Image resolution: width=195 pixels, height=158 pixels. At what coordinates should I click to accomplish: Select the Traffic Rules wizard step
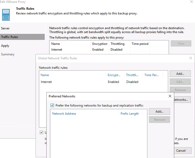click(22, 37)
